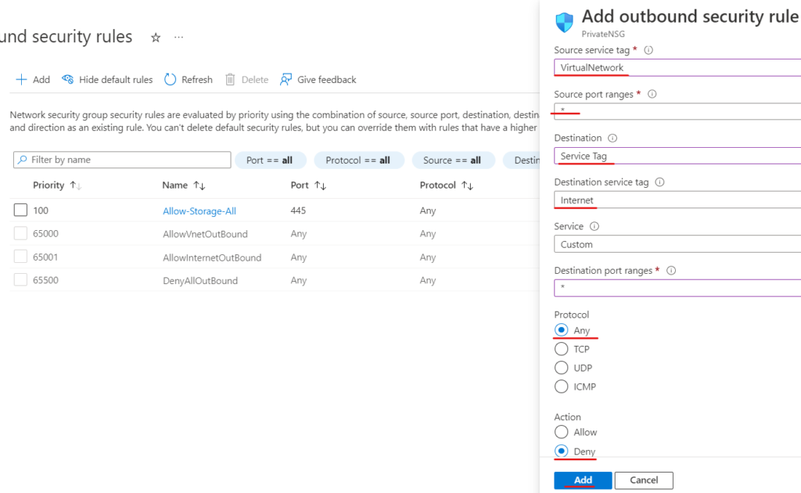Tick the checkbox for AllowVnetOutBound row
801x493 pixels.
20,233
